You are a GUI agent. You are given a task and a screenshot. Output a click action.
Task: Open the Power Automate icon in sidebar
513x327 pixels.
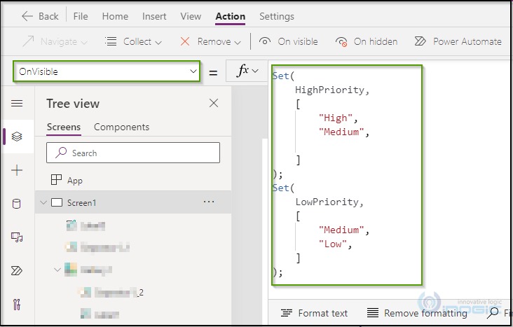pyautogui.click(x=17, y=270)
